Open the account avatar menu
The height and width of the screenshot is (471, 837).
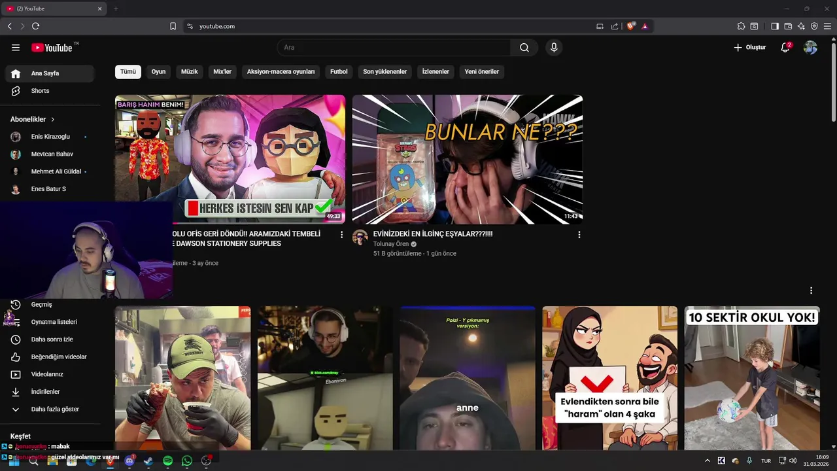pyautogui.click(x=811, y=48)
